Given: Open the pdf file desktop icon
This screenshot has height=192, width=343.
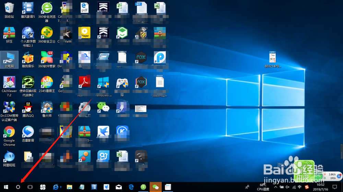Looking at the screenshot, I should (x=84, y=8).
